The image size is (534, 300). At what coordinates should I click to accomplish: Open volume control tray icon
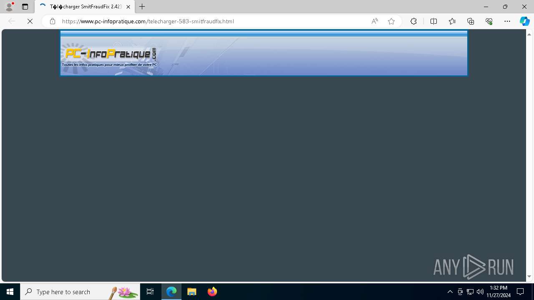click(480, 292)
